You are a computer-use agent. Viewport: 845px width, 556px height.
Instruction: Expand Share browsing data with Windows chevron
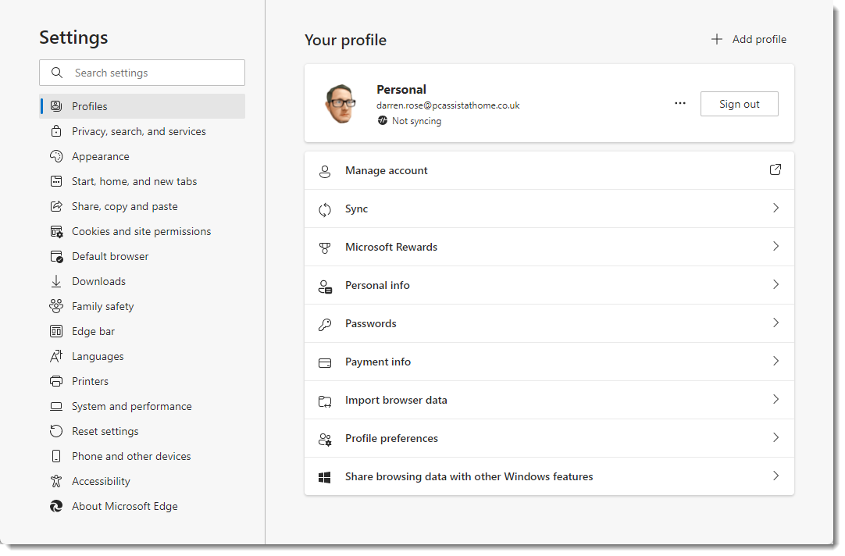coord(775,476)
